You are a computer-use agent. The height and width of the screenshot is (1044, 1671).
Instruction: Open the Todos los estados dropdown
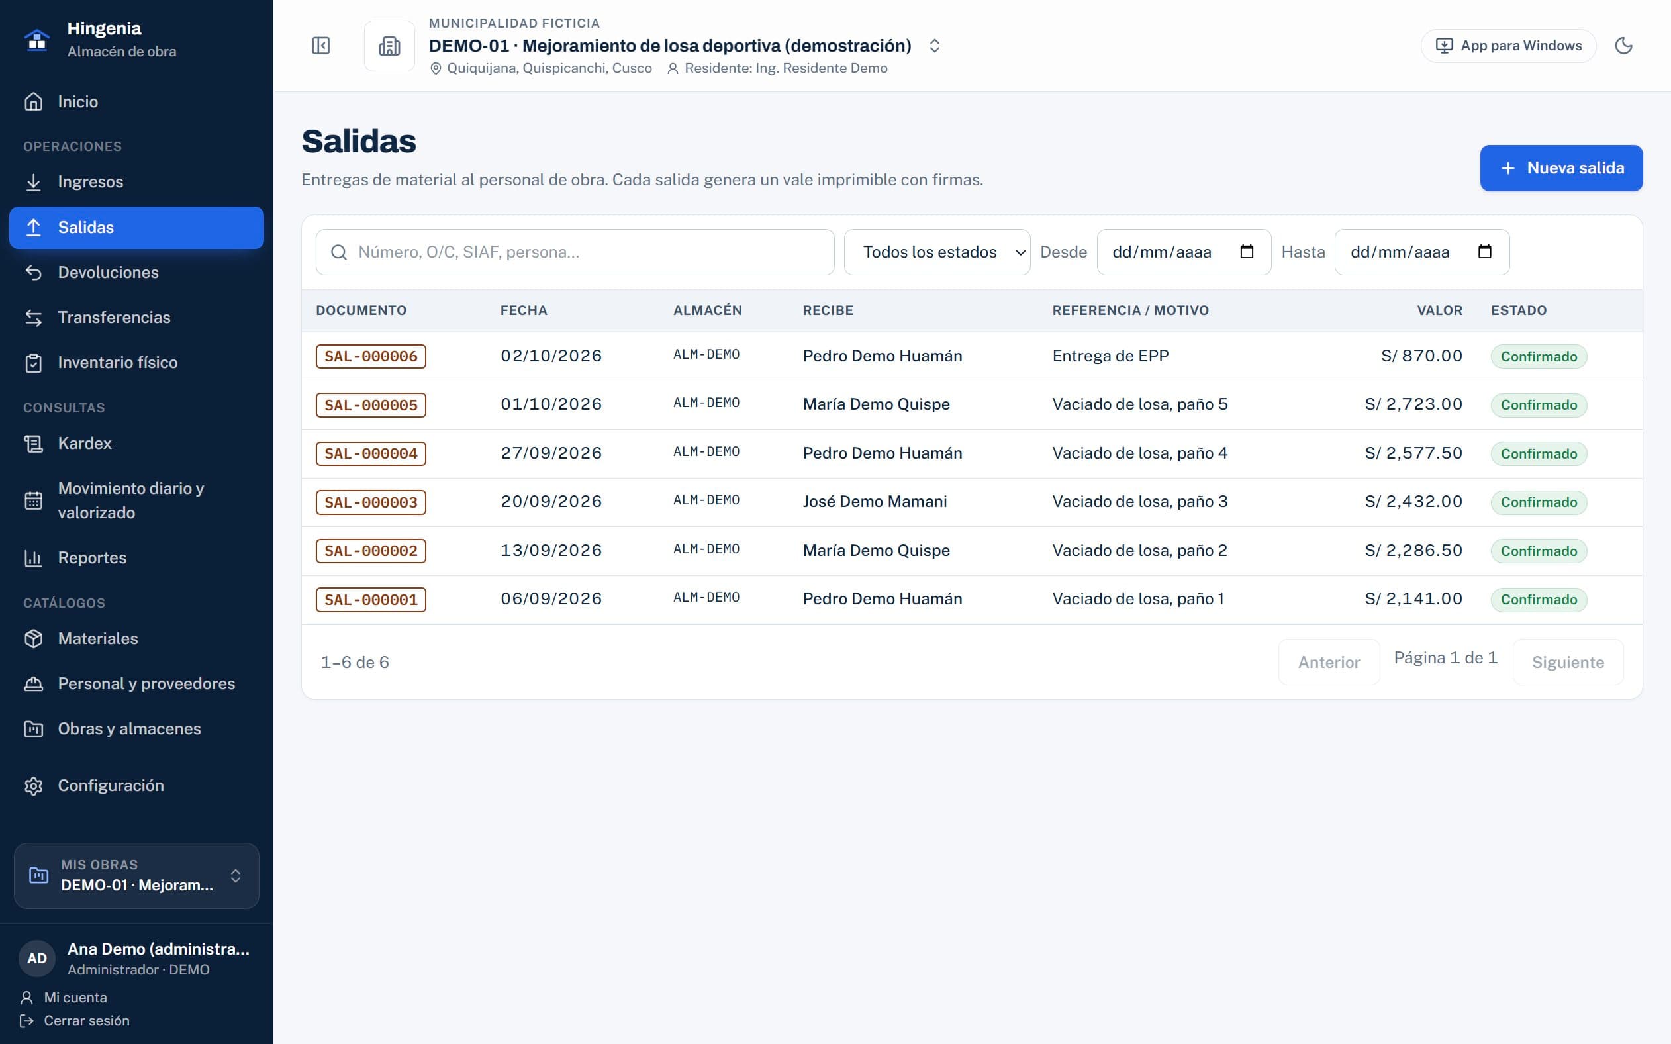[937, 252]
